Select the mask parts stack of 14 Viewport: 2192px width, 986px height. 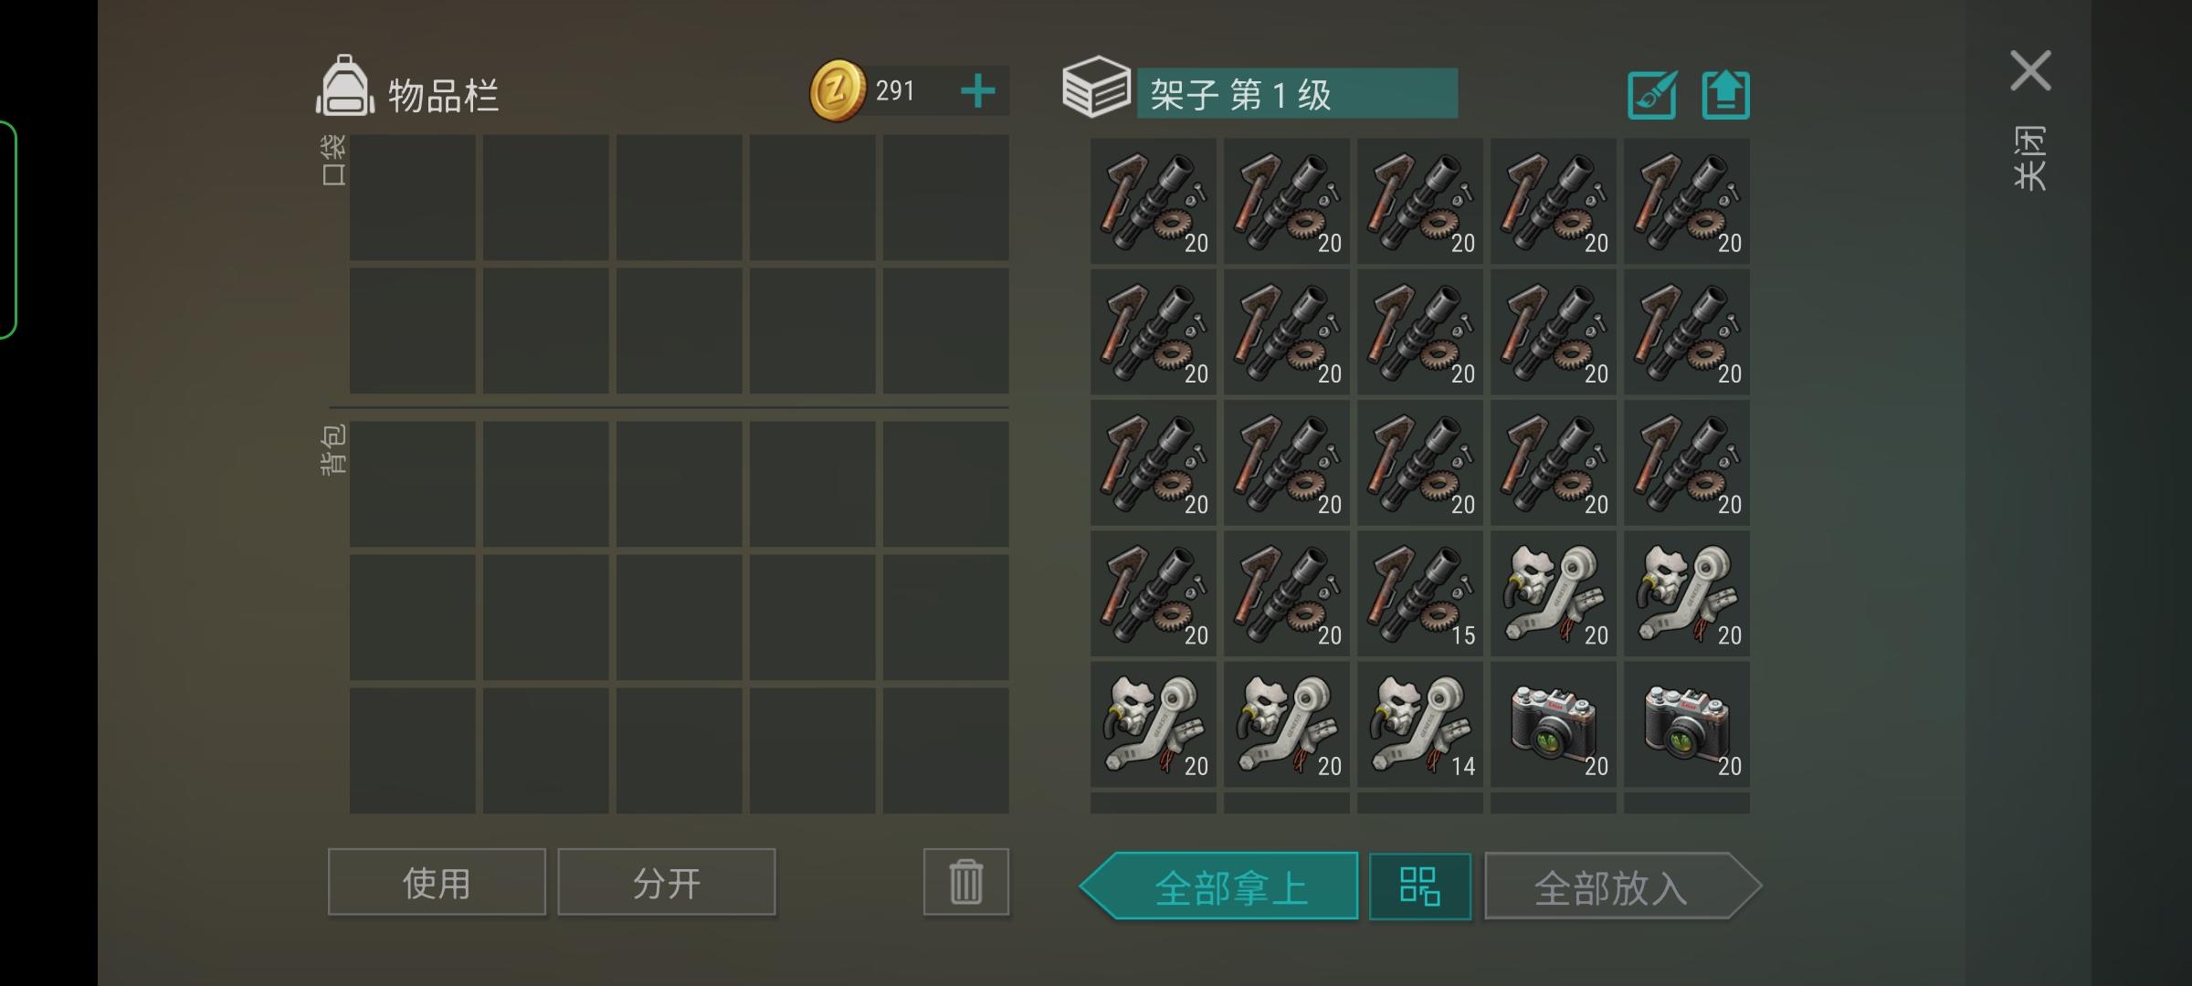coord(1419,724)
